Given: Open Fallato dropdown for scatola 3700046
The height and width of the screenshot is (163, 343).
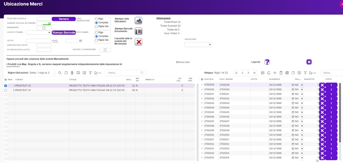Looking at the screenshot, I should 302,117.
